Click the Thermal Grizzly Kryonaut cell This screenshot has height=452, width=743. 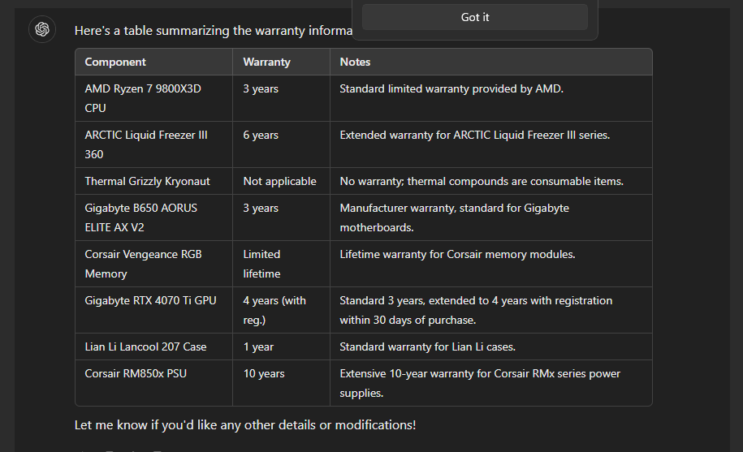point(154,181)
